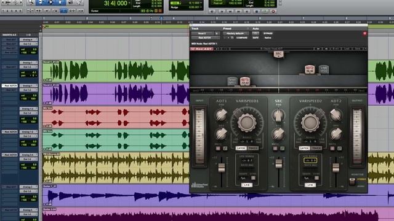Open the Varispeed2 LFO shape selector

(307, 178)
